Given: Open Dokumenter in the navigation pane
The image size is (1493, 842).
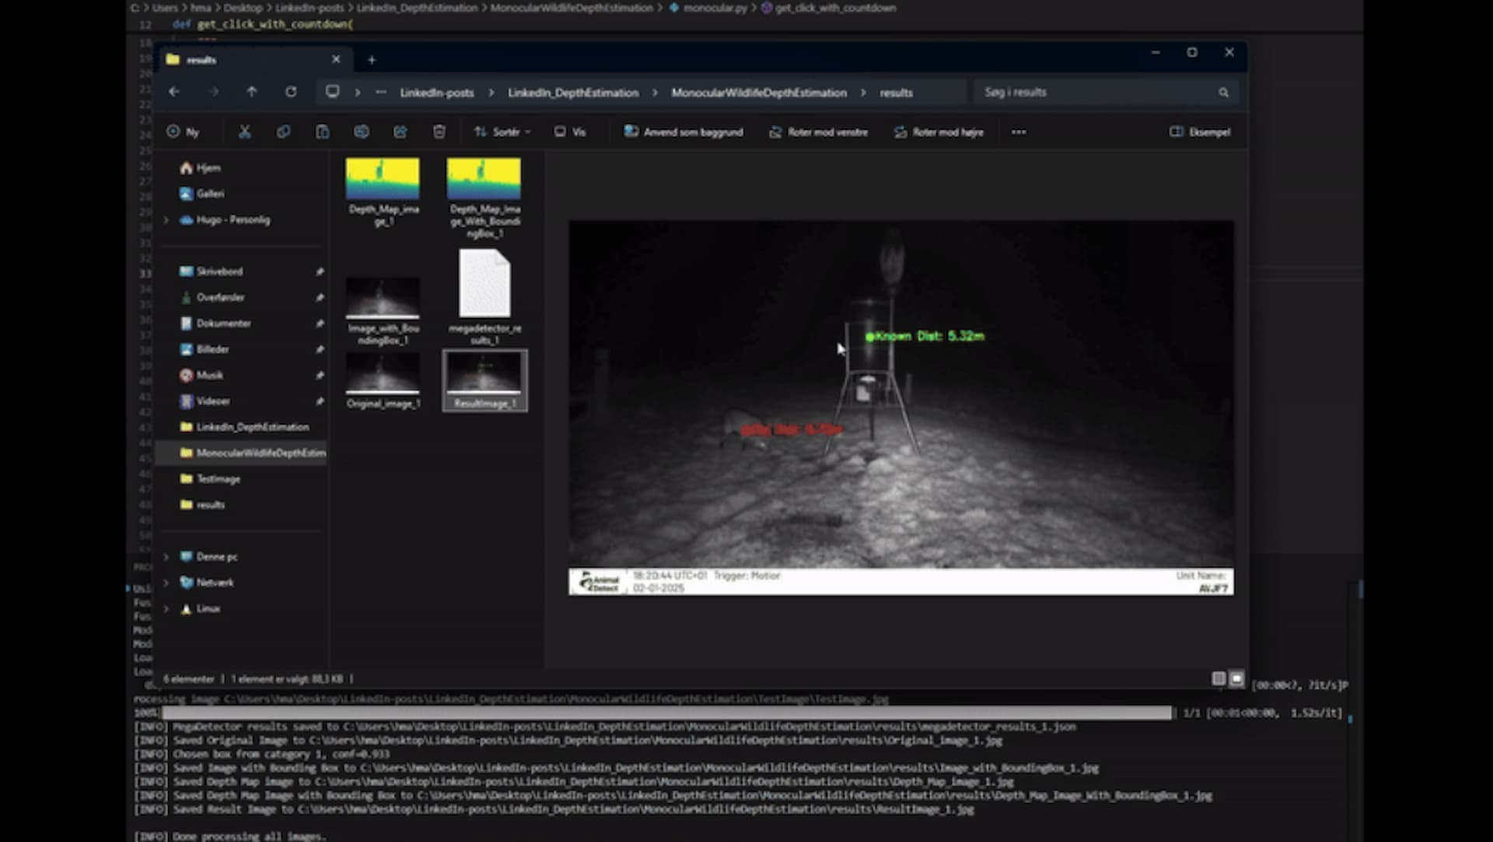Looking at the screenshot, I should click(x=215, y=323).
